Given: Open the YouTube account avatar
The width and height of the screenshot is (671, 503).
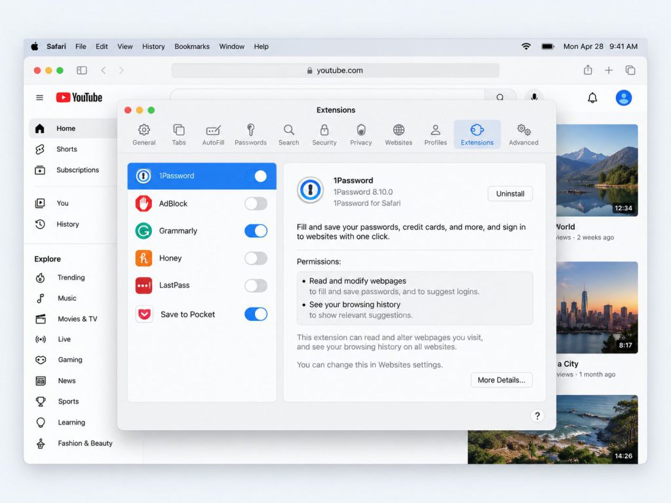Looking at the screenshot, I should click(x=624, y=98).
